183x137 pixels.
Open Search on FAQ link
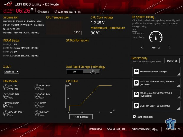click(x=173, y=129)
